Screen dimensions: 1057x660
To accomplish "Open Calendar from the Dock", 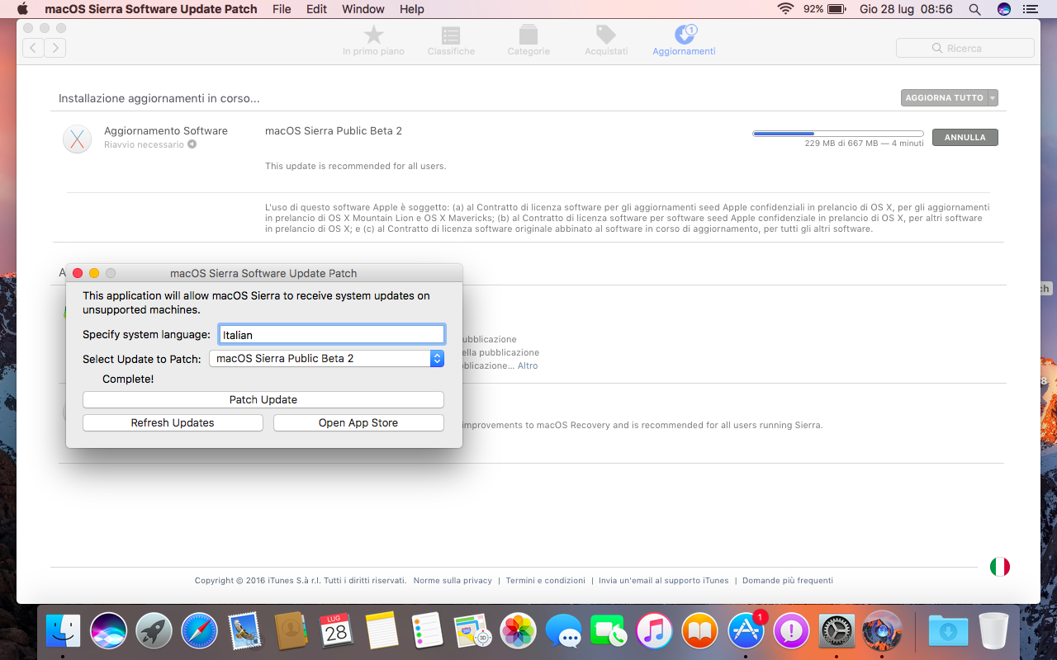I will [336, 632].
